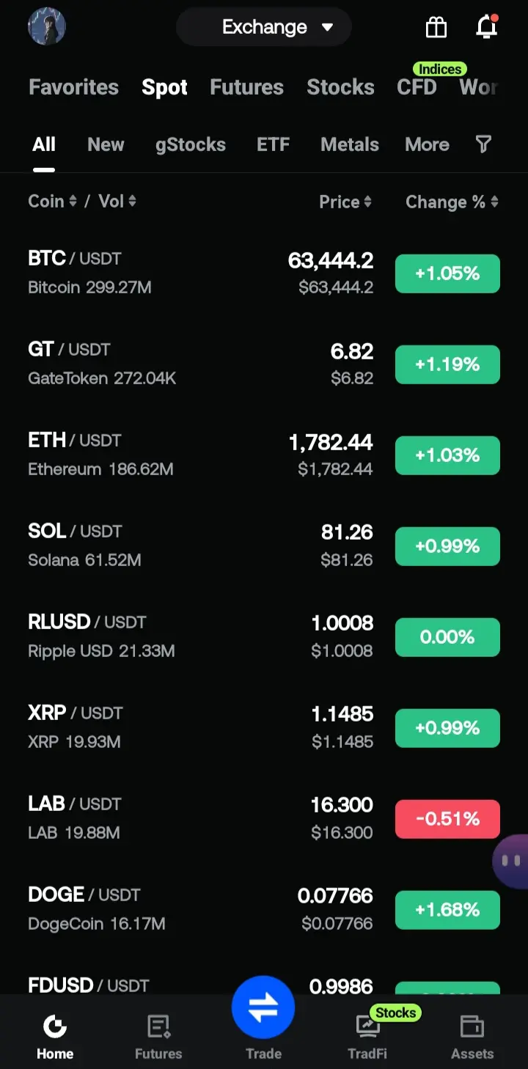Tap the blue Trade swap button
Image resolution: width=528 pixels, height=1069 pixels.
pyautogui.click(x=263, y=1007)
